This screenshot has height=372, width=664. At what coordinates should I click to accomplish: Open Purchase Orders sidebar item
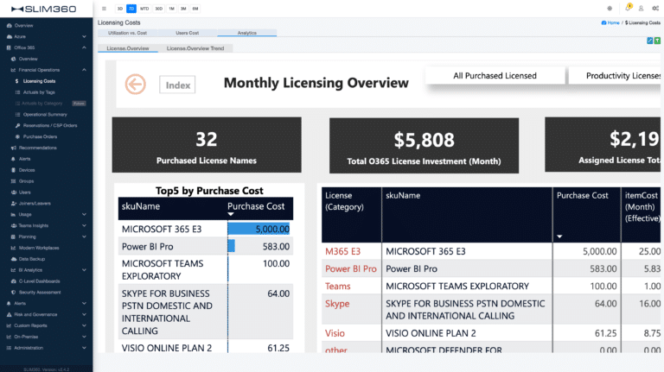(x=40, y=136)
